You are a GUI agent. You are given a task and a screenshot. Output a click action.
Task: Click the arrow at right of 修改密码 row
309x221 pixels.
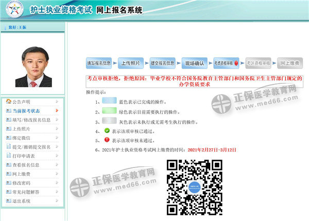57,183
